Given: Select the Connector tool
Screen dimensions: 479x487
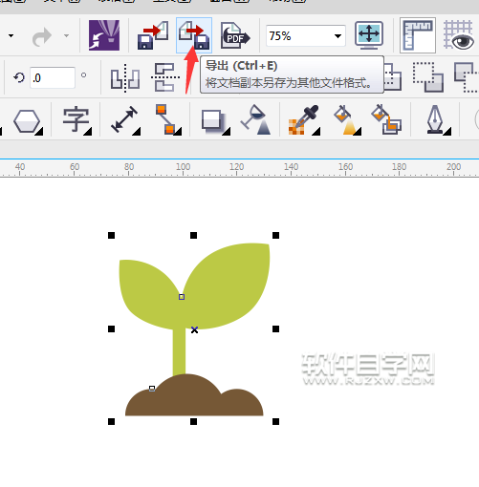Looking at the screenshot, I should [x=168, y=119].
